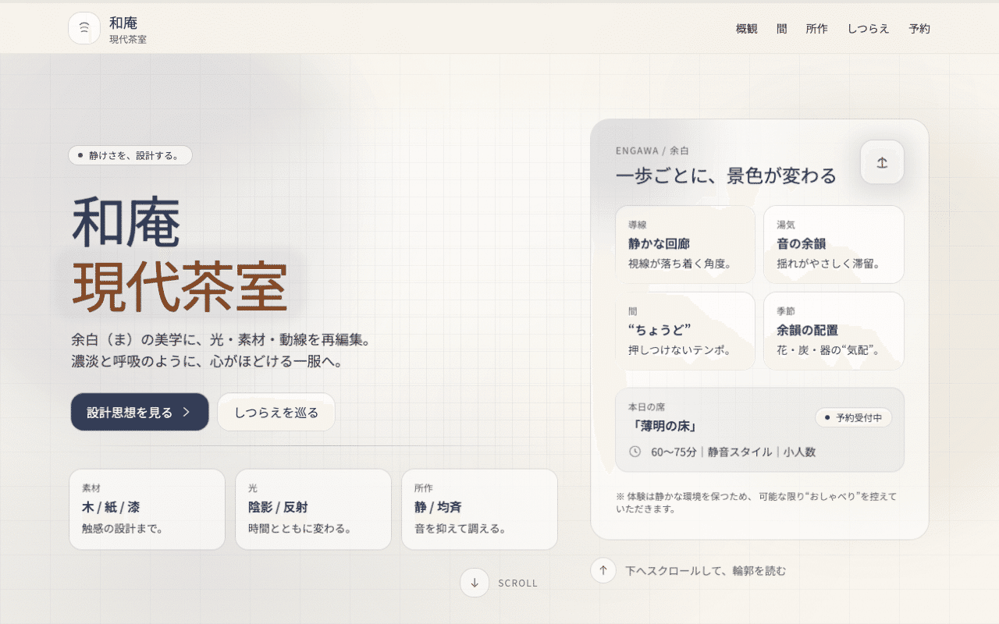
Task: Open the しつらえ navigation link
Action: 868,29
